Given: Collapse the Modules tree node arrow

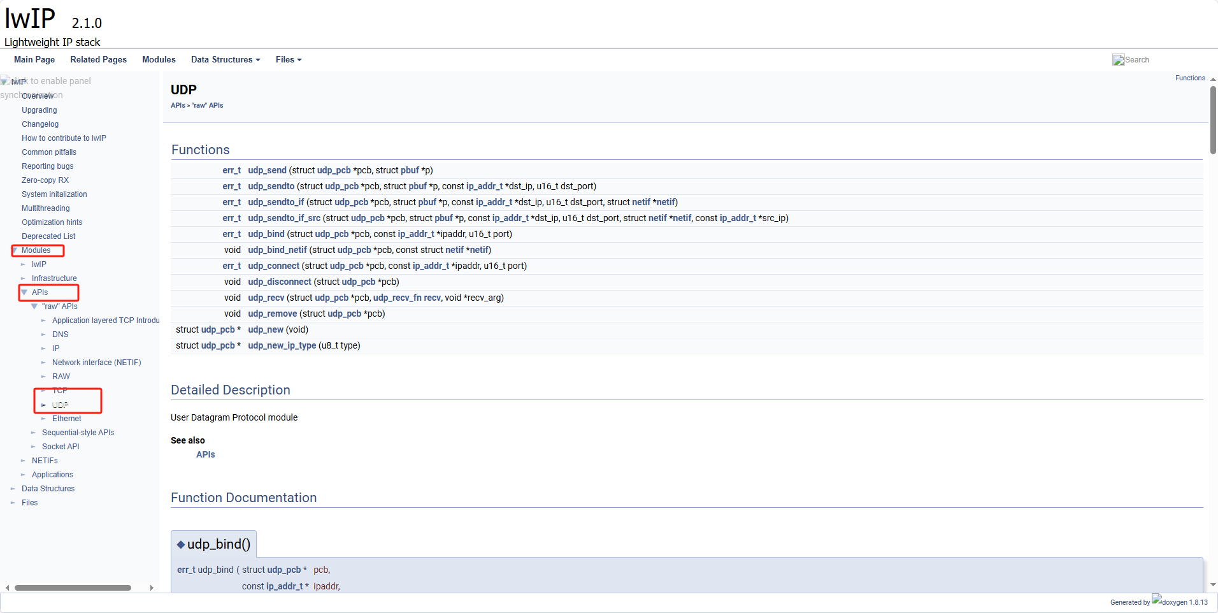Looking at the screenshot, I should point(15,250).
